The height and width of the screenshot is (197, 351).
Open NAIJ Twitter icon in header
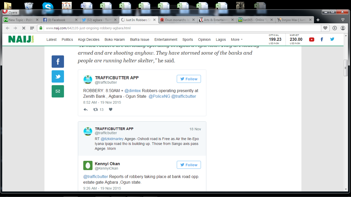[332, 39]
